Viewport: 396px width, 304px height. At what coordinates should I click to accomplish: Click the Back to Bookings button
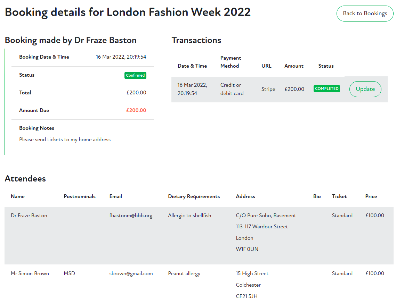[364, 14]
